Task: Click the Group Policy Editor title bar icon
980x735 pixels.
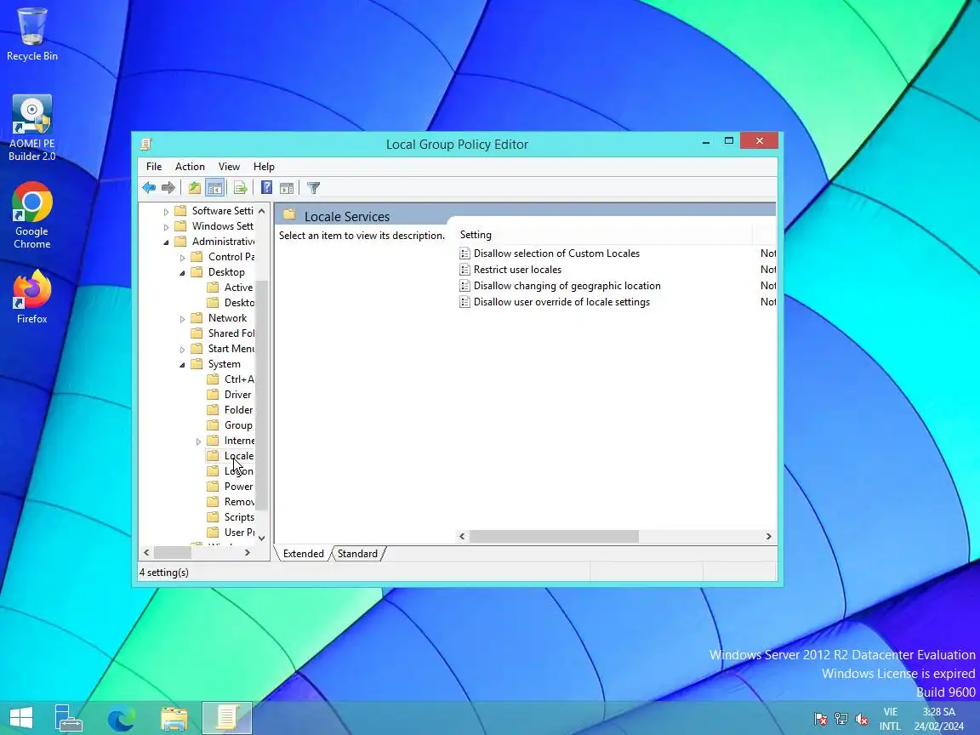Action: tap(146, 145)
